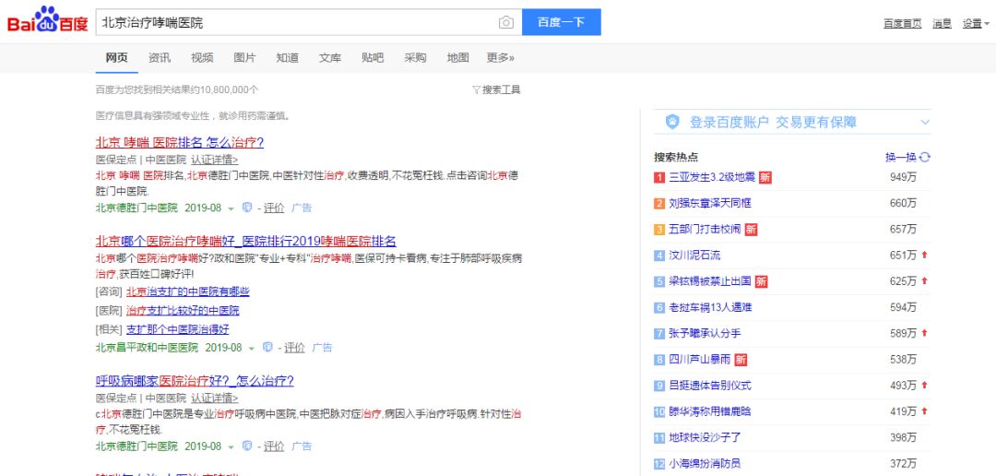Open the 百度首页 link
This screenshot has height=476, width=996.
[x=902, y=24]
